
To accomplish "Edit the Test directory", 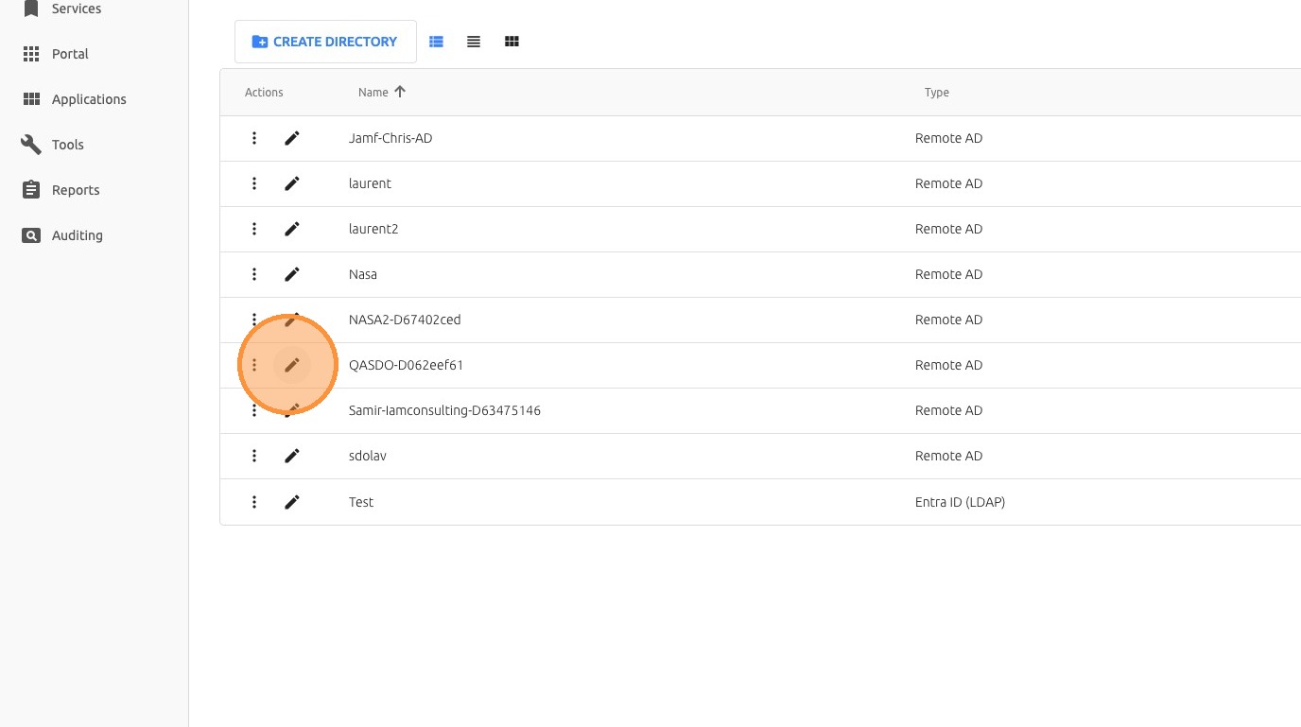I will pyautogui.click(x=292, y=502).
